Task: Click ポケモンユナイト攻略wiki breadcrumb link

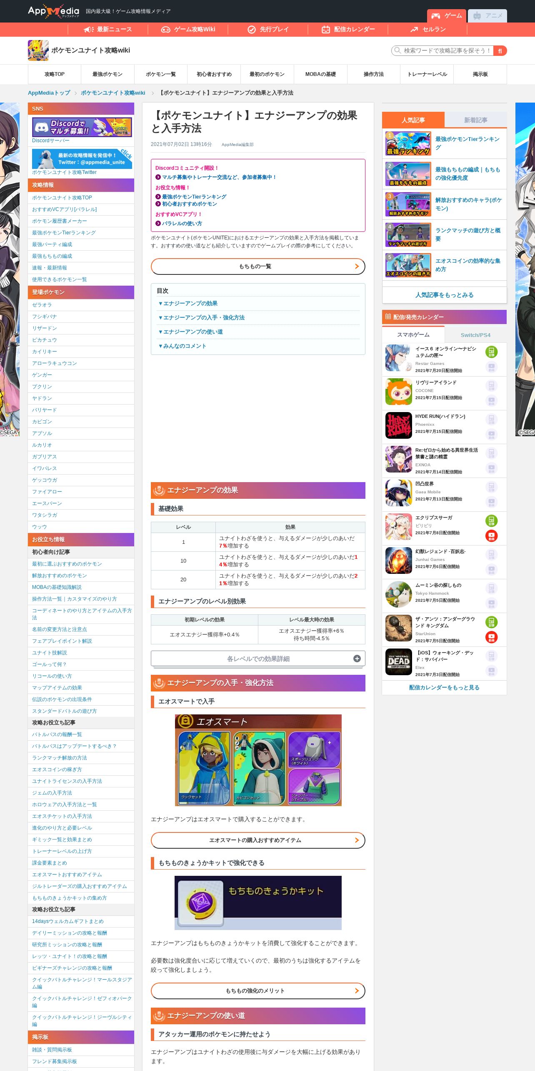Action: (x=113, y=93)
